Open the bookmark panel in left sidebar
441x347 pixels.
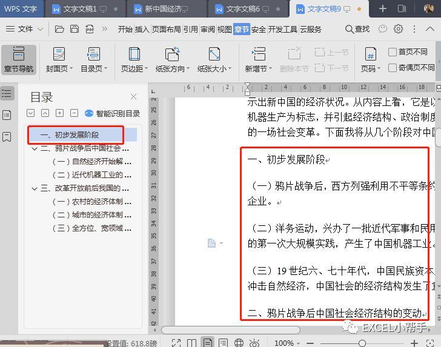[x=7, y=137]
